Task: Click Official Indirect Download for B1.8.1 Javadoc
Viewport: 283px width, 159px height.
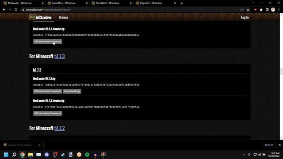Action: (48, 42)
